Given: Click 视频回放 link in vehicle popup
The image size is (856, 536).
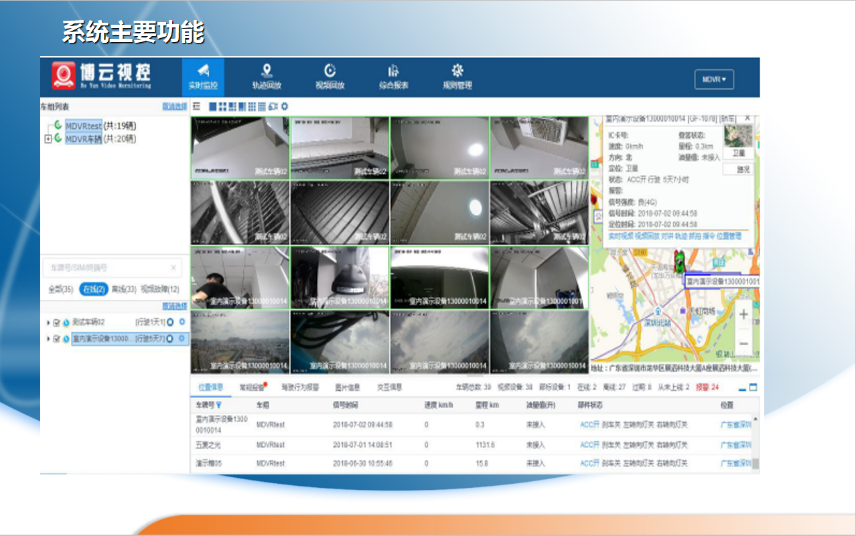Looking at the screenshot, I should tap(647, 236).
